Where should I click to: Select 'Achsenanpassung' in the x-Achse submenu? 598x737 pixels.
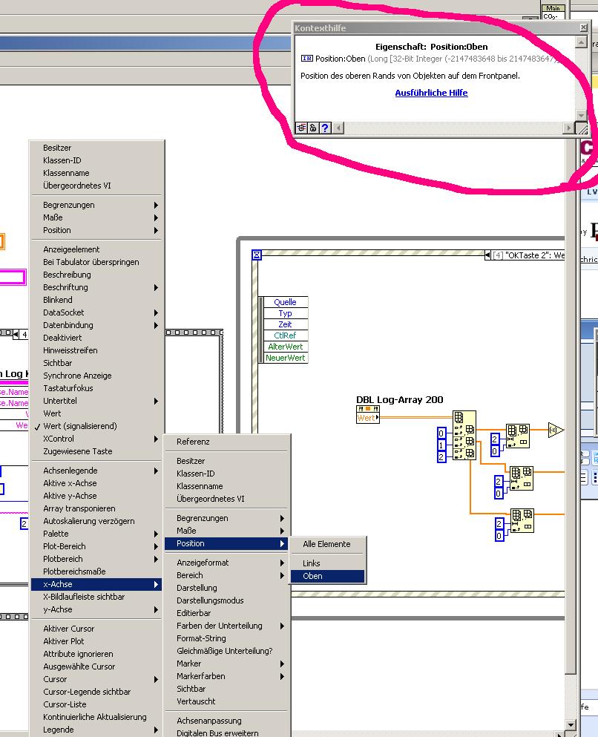(x=209, y=721)
